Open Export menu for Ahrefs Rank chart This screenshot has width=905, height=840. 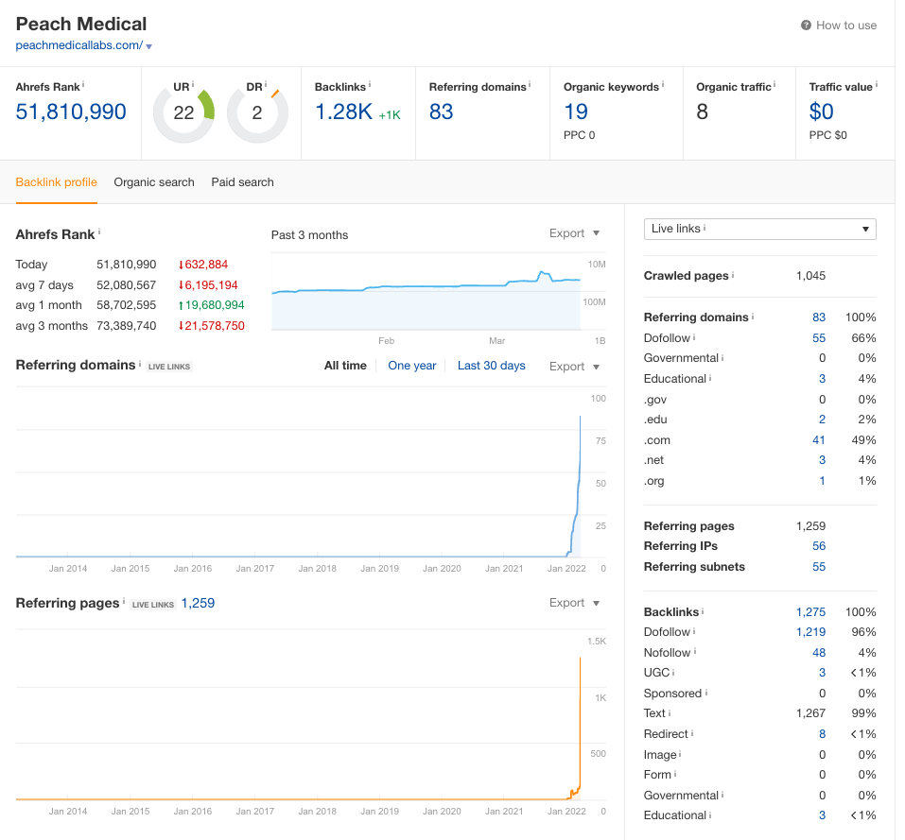pos(574,233)
